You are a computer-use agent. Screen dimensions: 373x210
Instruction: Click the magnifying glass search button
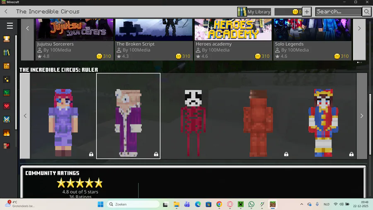click(x=366, y=12)
